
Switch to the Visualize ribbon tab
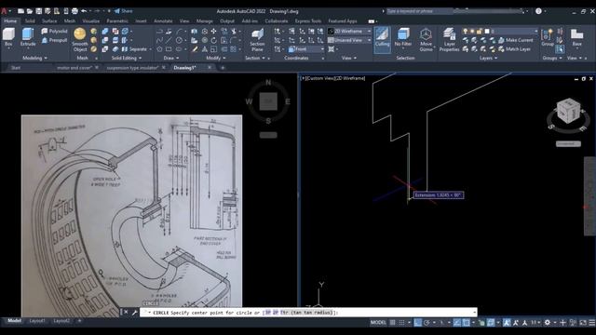pos(91,20)
